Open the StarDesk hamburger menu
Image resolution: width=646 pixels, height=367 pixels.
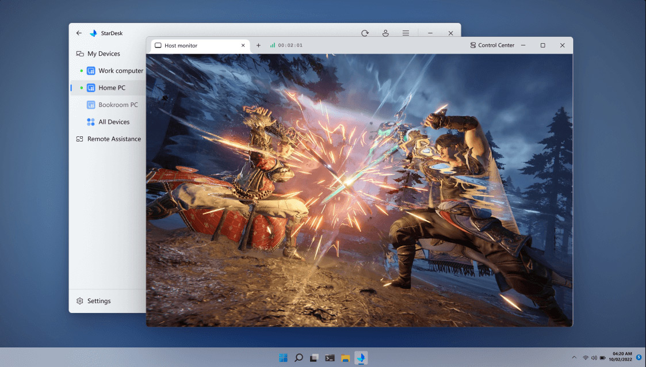coord(406,33)
